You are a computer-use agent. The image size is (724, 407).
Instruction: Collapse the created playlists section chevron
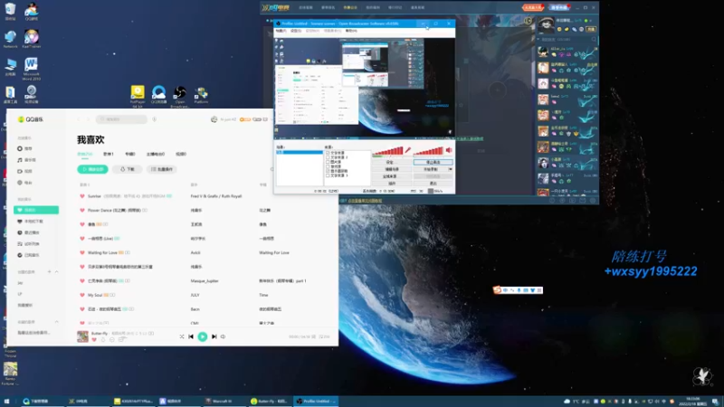pyautogui.click(x=57, y=272)
